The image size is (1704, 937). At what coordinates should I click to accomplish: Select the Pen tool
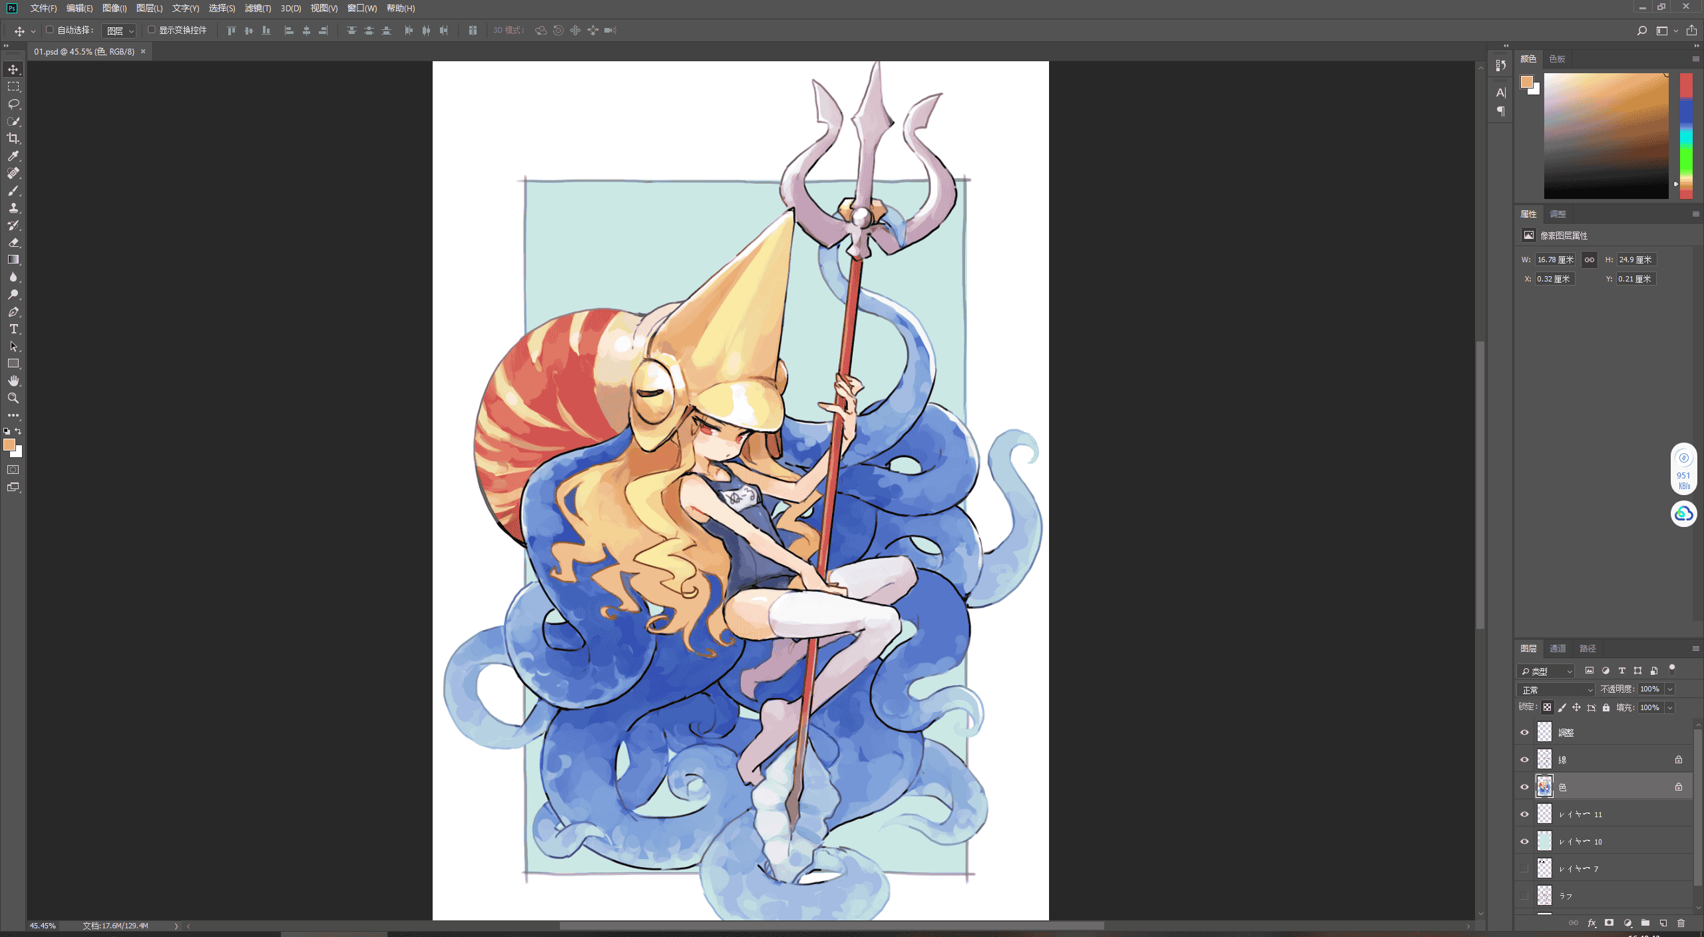[x=13, y=311]
